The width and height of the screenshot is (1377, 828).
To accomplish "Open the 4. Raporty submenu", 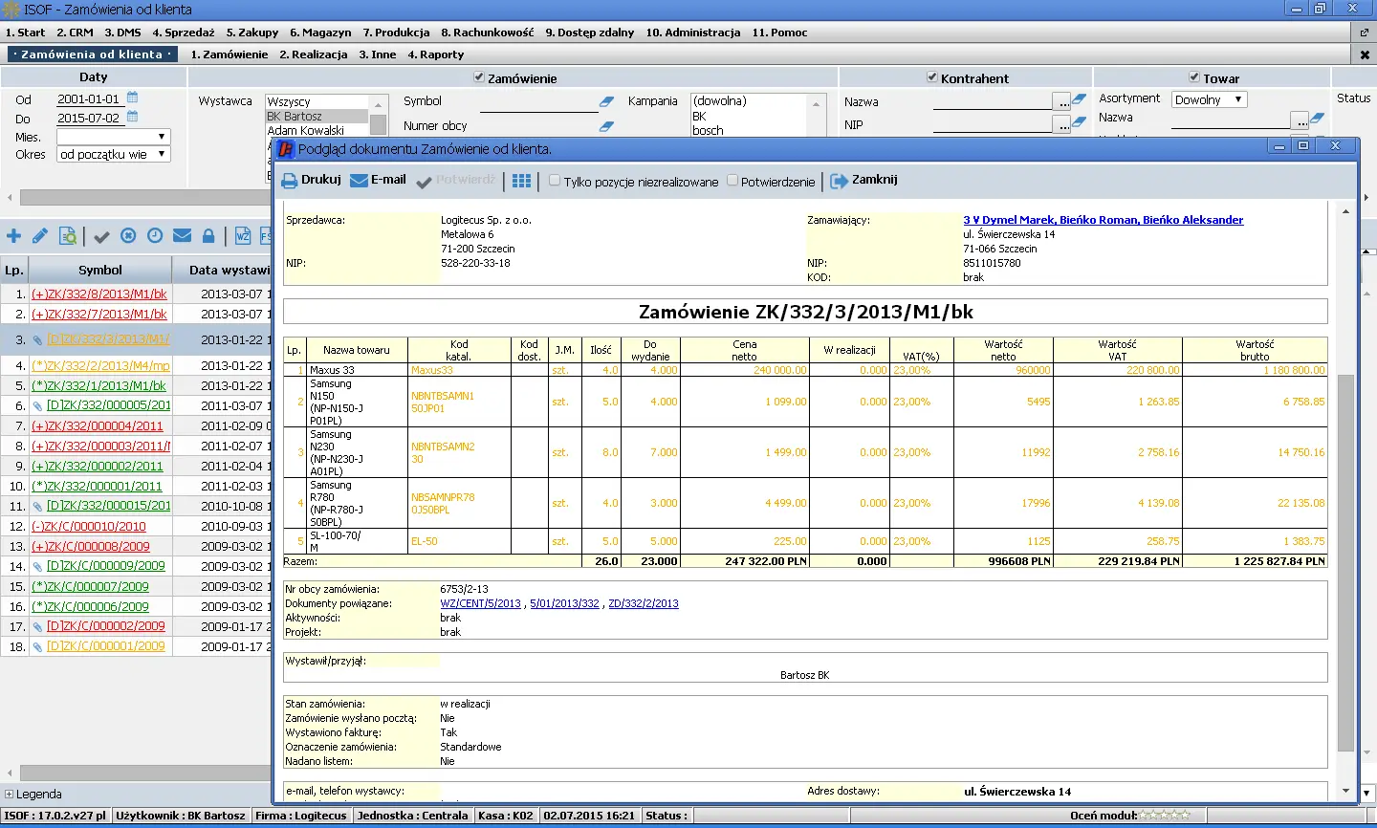I will click(435, 54).
